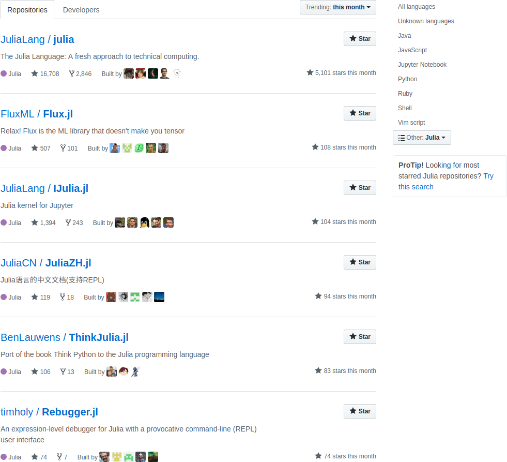Click the fork count icon showing 2,846
Image resolution: width=507 pixels, height=462 pixels.
[x=71, y=73]
